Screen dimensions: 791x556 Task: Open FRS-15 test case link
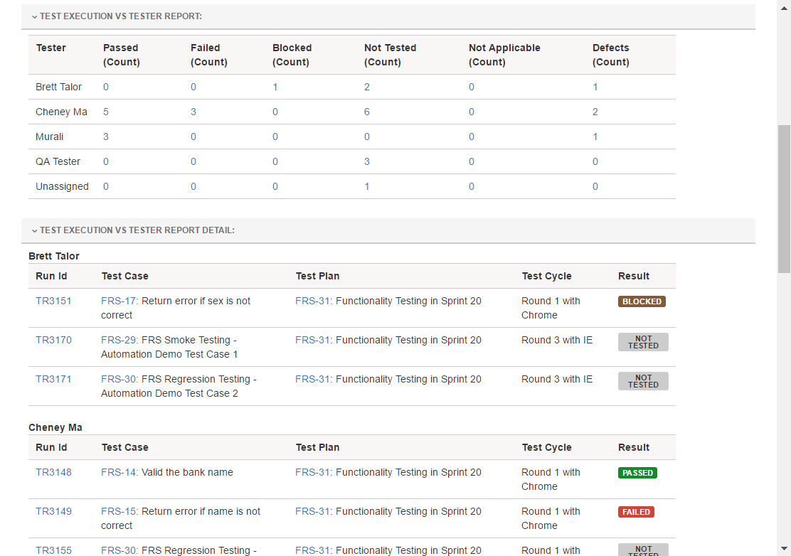click(119, 511)
